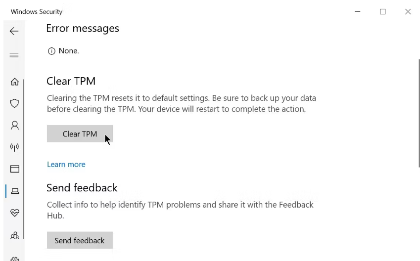Go back using the back arrow
Image resolution: width=420 pixels, height=261 pixels.
tap(14, 31)
